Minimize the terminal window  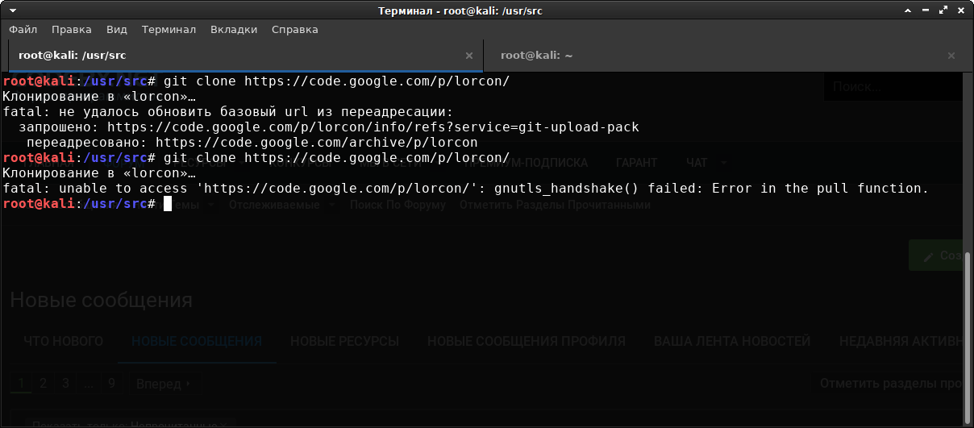(x=927, y=10)
